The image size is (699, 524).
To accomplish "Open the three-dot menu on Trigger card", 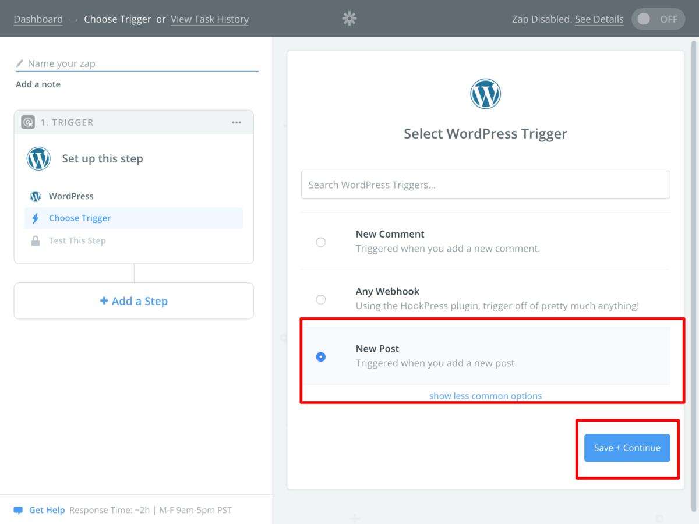I will pos(236,122).
